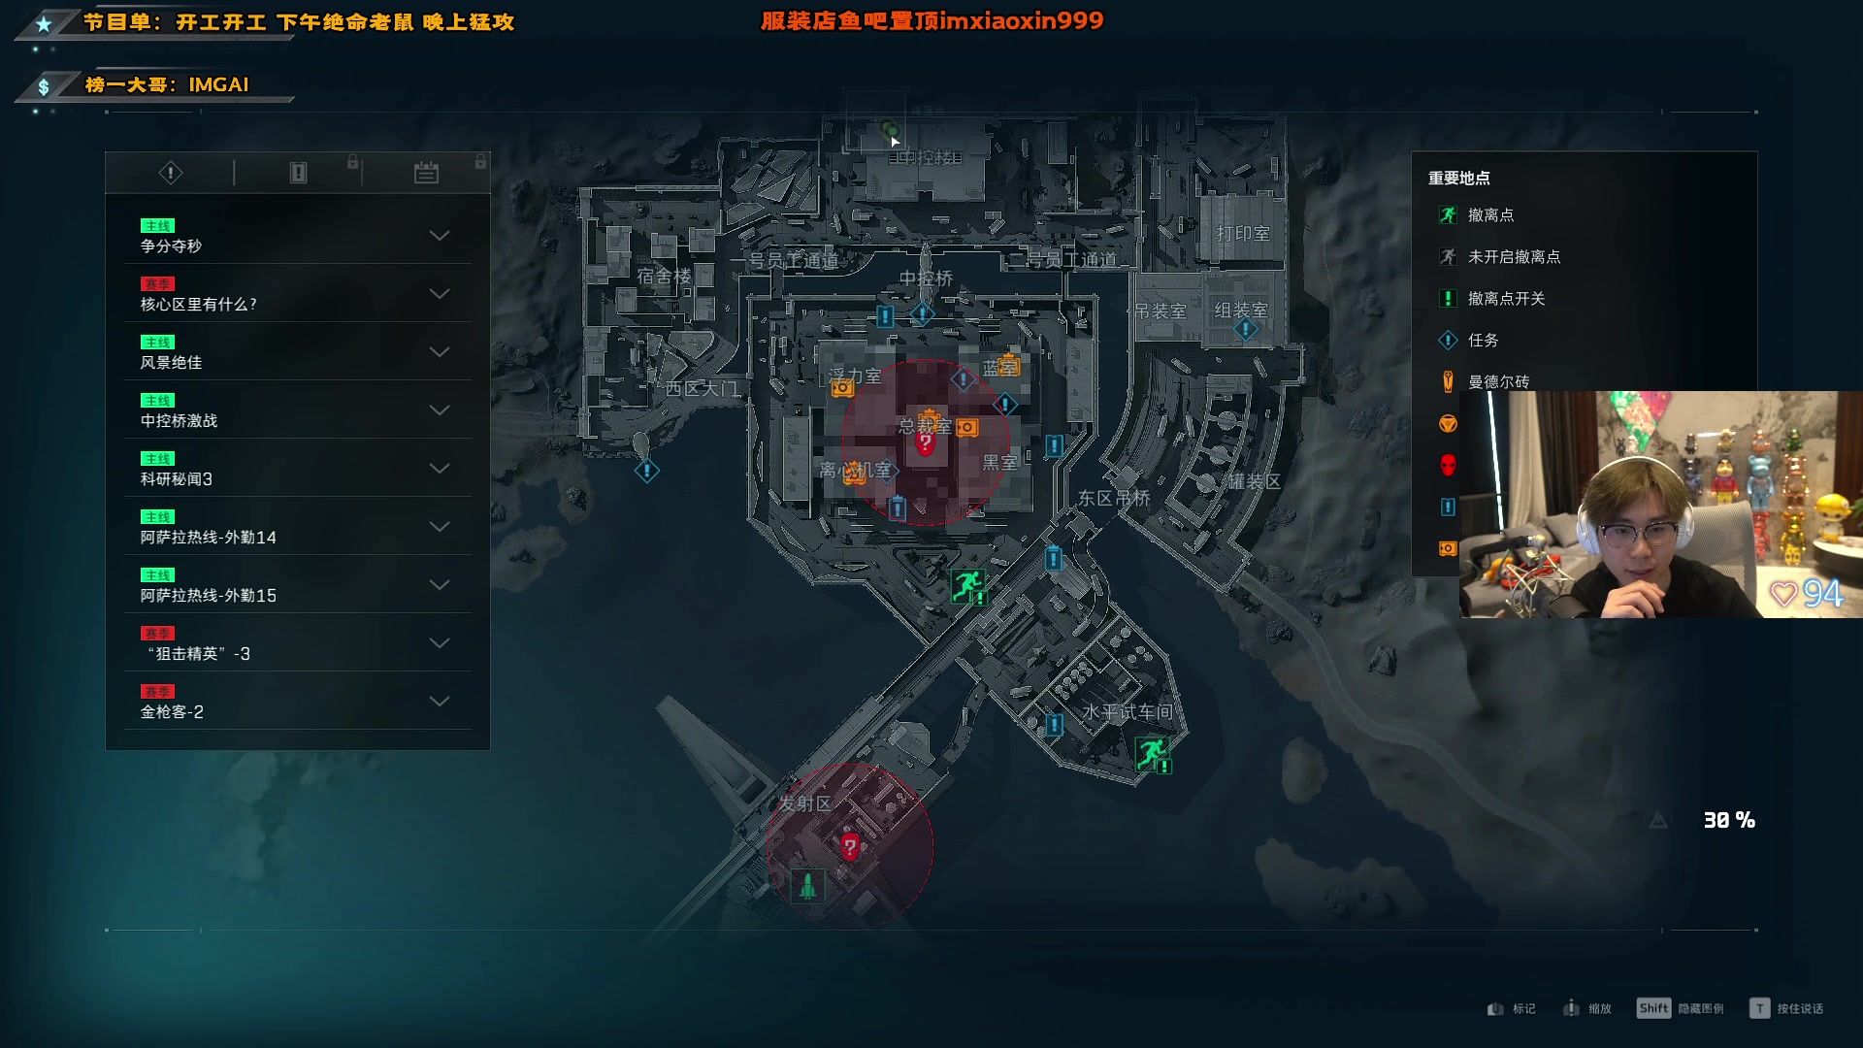Toggle 撤离点 legend filter
This screenshot has height=1048, width=1863.
[1477, 215]
